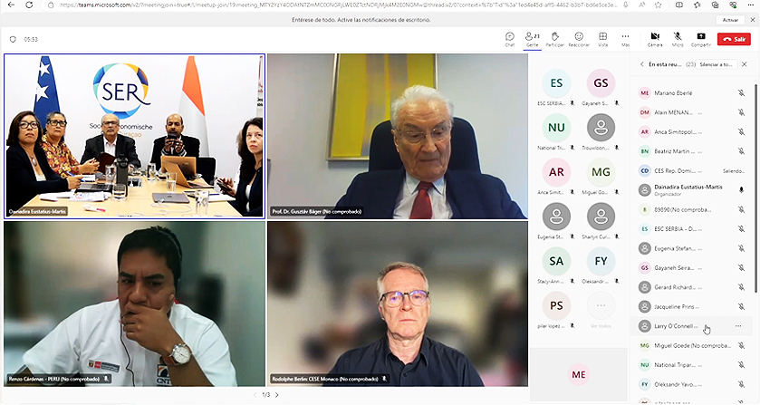Click the red Salir leave button
The width and height of the screenshot is (760, 405).
[734, 39]
